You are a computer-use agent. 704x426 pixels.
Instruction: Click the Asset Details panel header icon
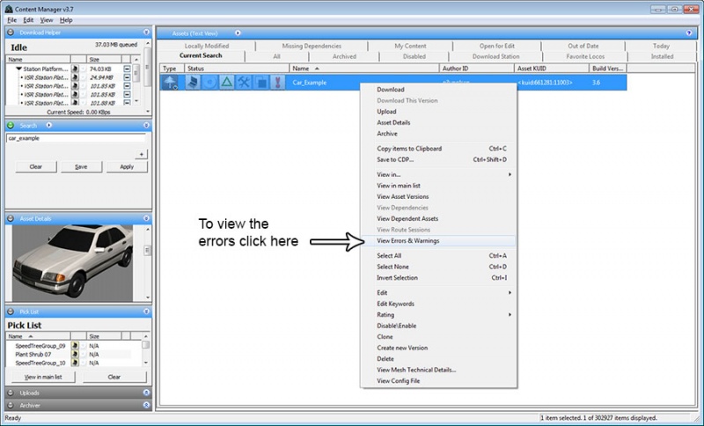coord(11,218)
